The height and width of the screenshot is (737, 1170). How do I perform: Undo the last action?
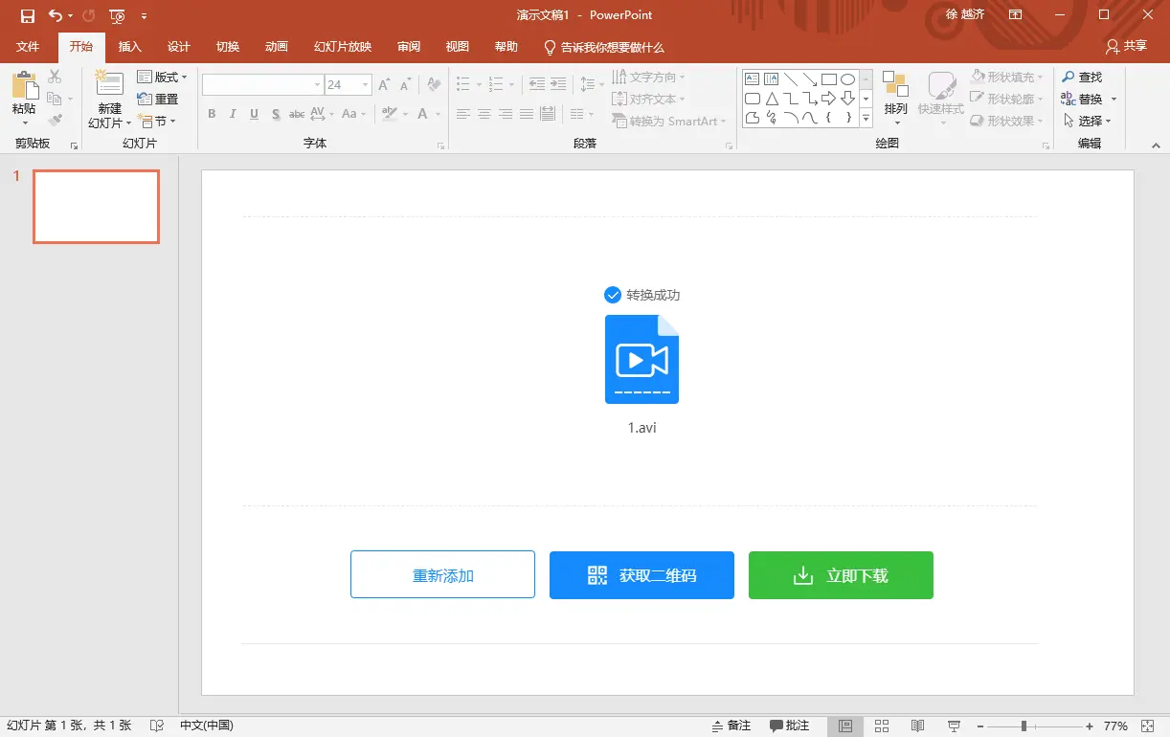(56, 15)
